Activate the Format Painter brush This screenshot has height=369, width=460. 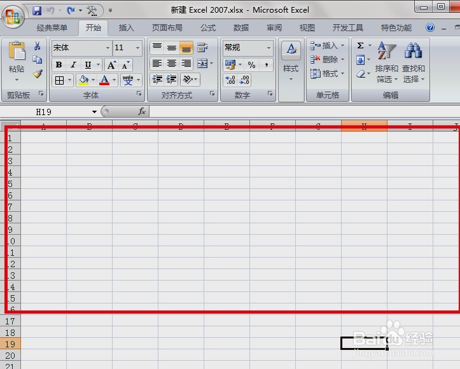pos(38,73)
